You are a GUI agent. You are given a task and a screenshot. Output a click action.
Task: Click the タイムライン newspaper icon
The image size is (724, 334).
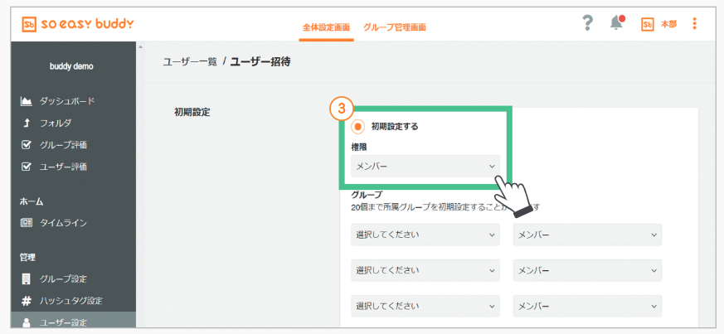(x=27, y=223)
